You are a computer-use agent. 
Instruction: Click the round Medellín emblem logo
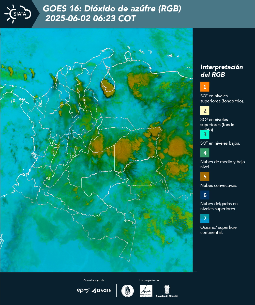point(128,291)
